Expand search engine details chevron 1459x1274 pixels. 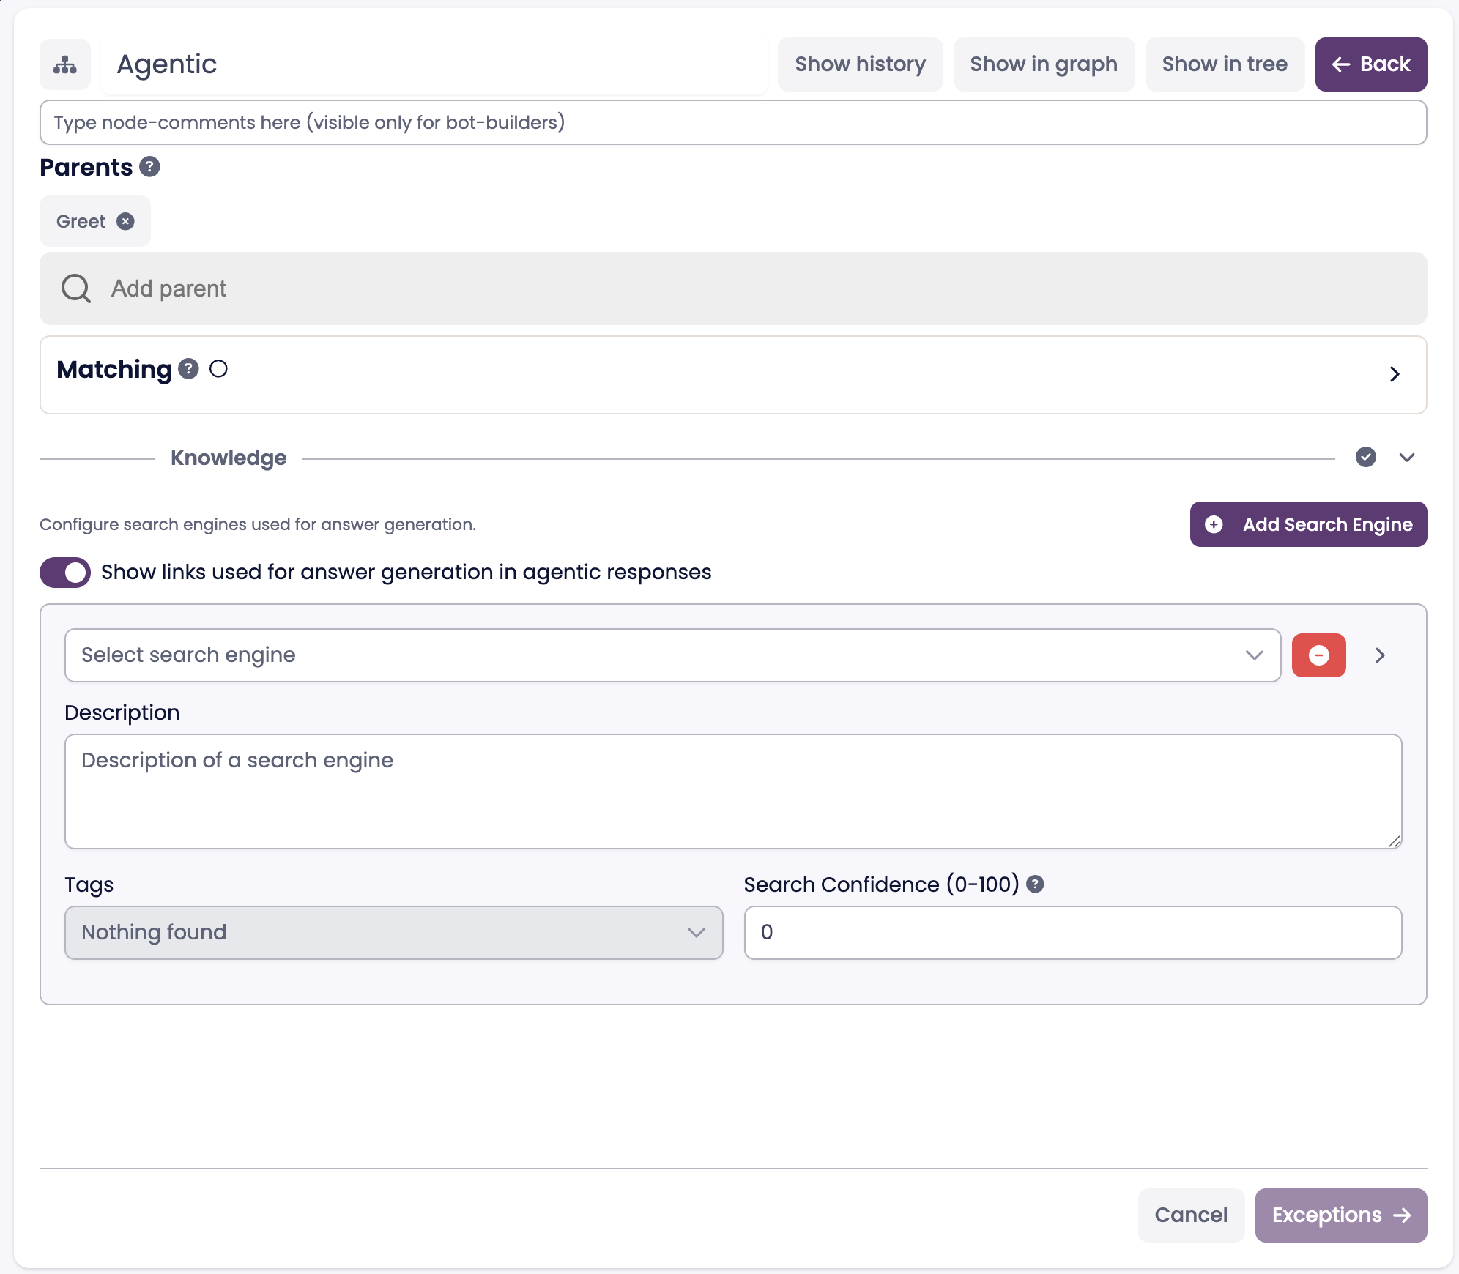(1380, 655)
